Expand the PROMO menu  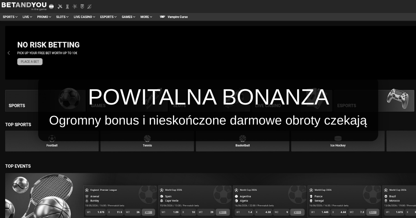tap(44, 17)
